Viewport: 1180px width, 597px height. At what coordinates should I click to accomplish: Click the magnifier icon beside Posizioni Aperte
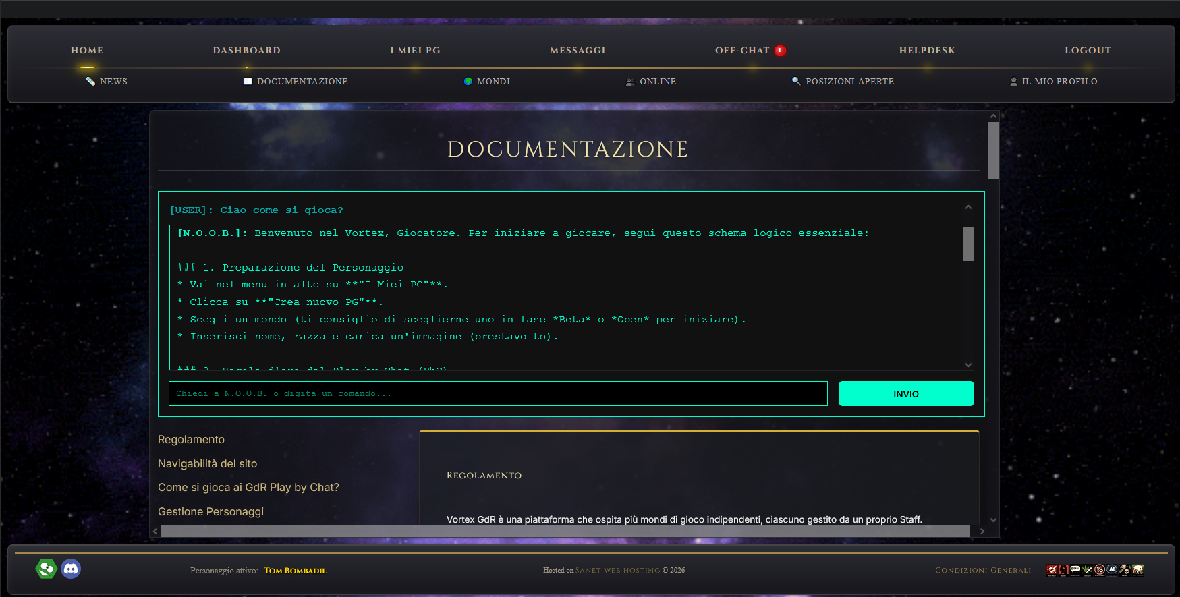click(x=796, y=81)
